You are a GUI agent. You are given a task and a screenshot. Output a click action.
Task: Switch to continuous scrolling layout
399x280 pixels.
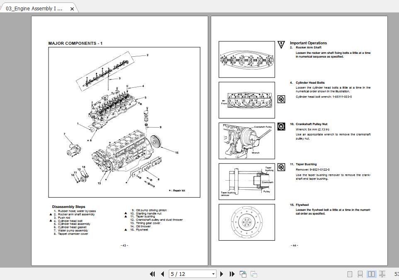pos(360,274)
